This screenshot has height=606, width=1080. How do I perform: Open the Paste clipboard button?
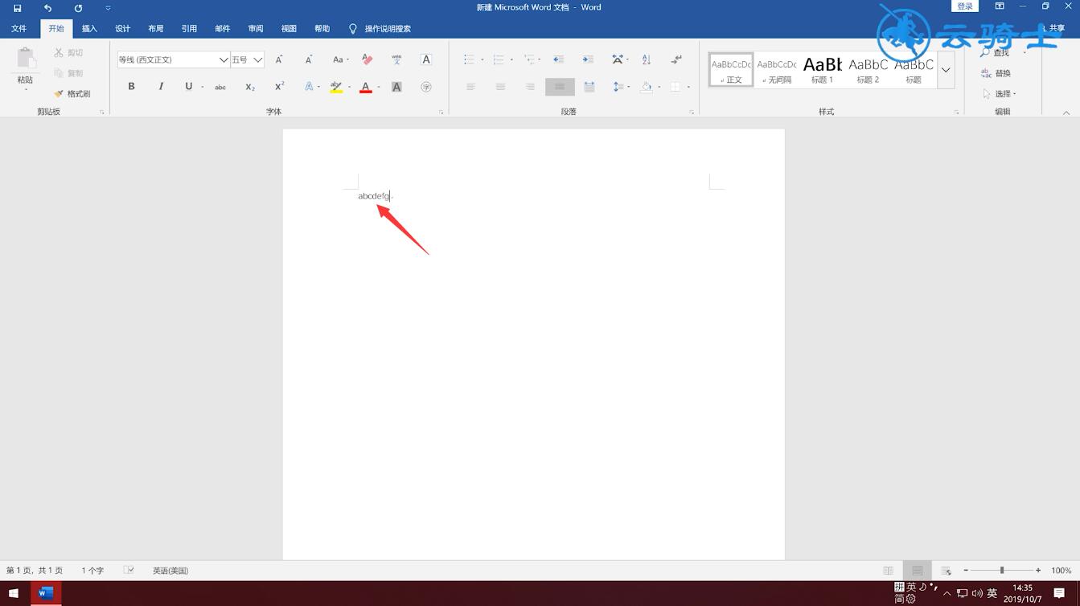click(x=25, y=68)
